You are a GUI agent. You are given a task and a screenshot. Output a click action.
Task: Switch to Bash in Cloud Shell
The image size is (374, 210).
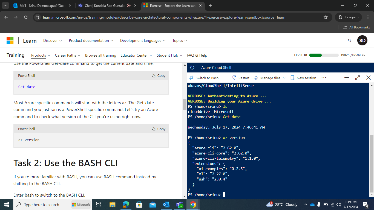[x=204, y=78]
